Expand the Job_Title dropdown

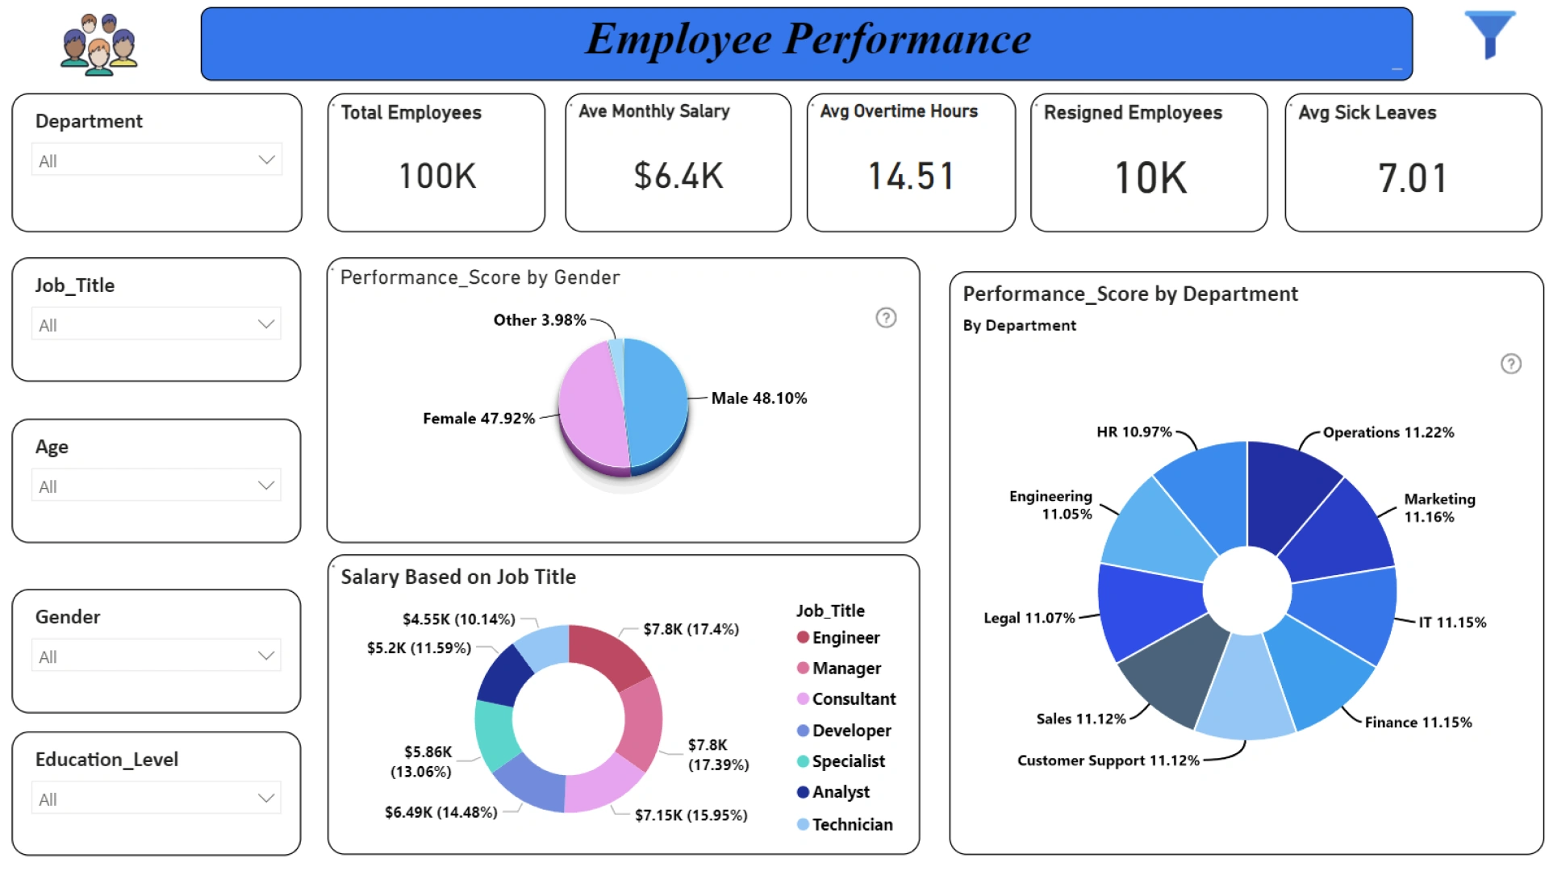(157, 324)
